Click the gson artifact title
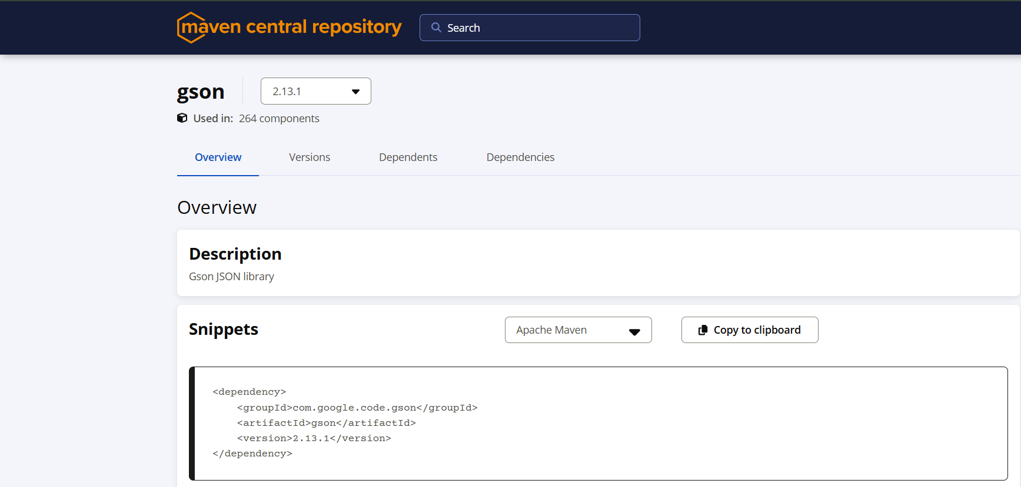The height and width of the screenshot is (487, 1021). coord(201,92)
